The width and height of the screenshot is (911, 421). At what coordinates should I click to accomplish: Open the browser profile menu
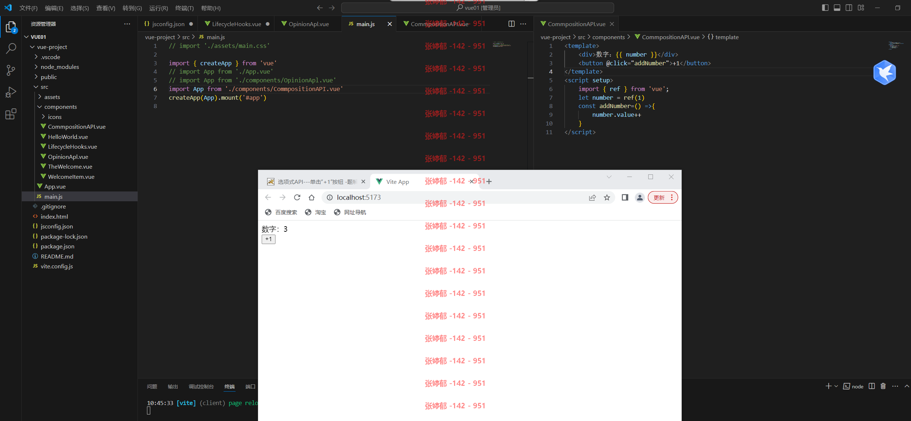click(x=640, y=197)
